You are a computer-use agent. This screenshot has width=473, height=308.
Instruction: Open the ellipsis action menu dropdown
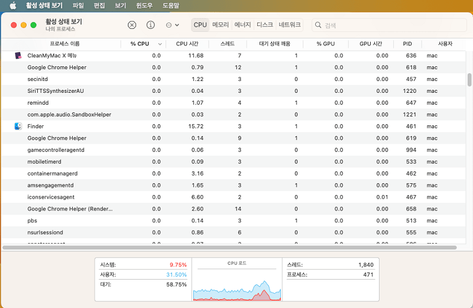click(x=173, y=25)
